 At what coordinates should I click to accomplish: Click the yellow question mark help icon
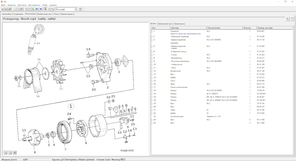click(80, 9)
